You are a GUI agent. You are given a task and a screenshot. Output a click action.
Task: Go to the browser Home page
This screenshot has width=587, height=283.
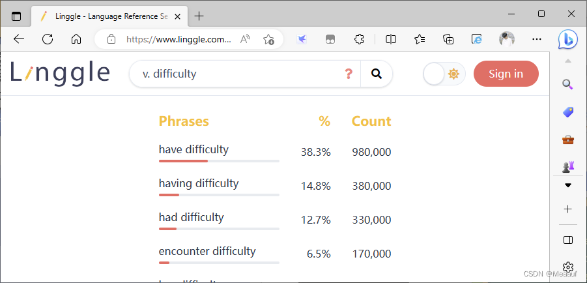pyautogui.click(x=76, y=39)
